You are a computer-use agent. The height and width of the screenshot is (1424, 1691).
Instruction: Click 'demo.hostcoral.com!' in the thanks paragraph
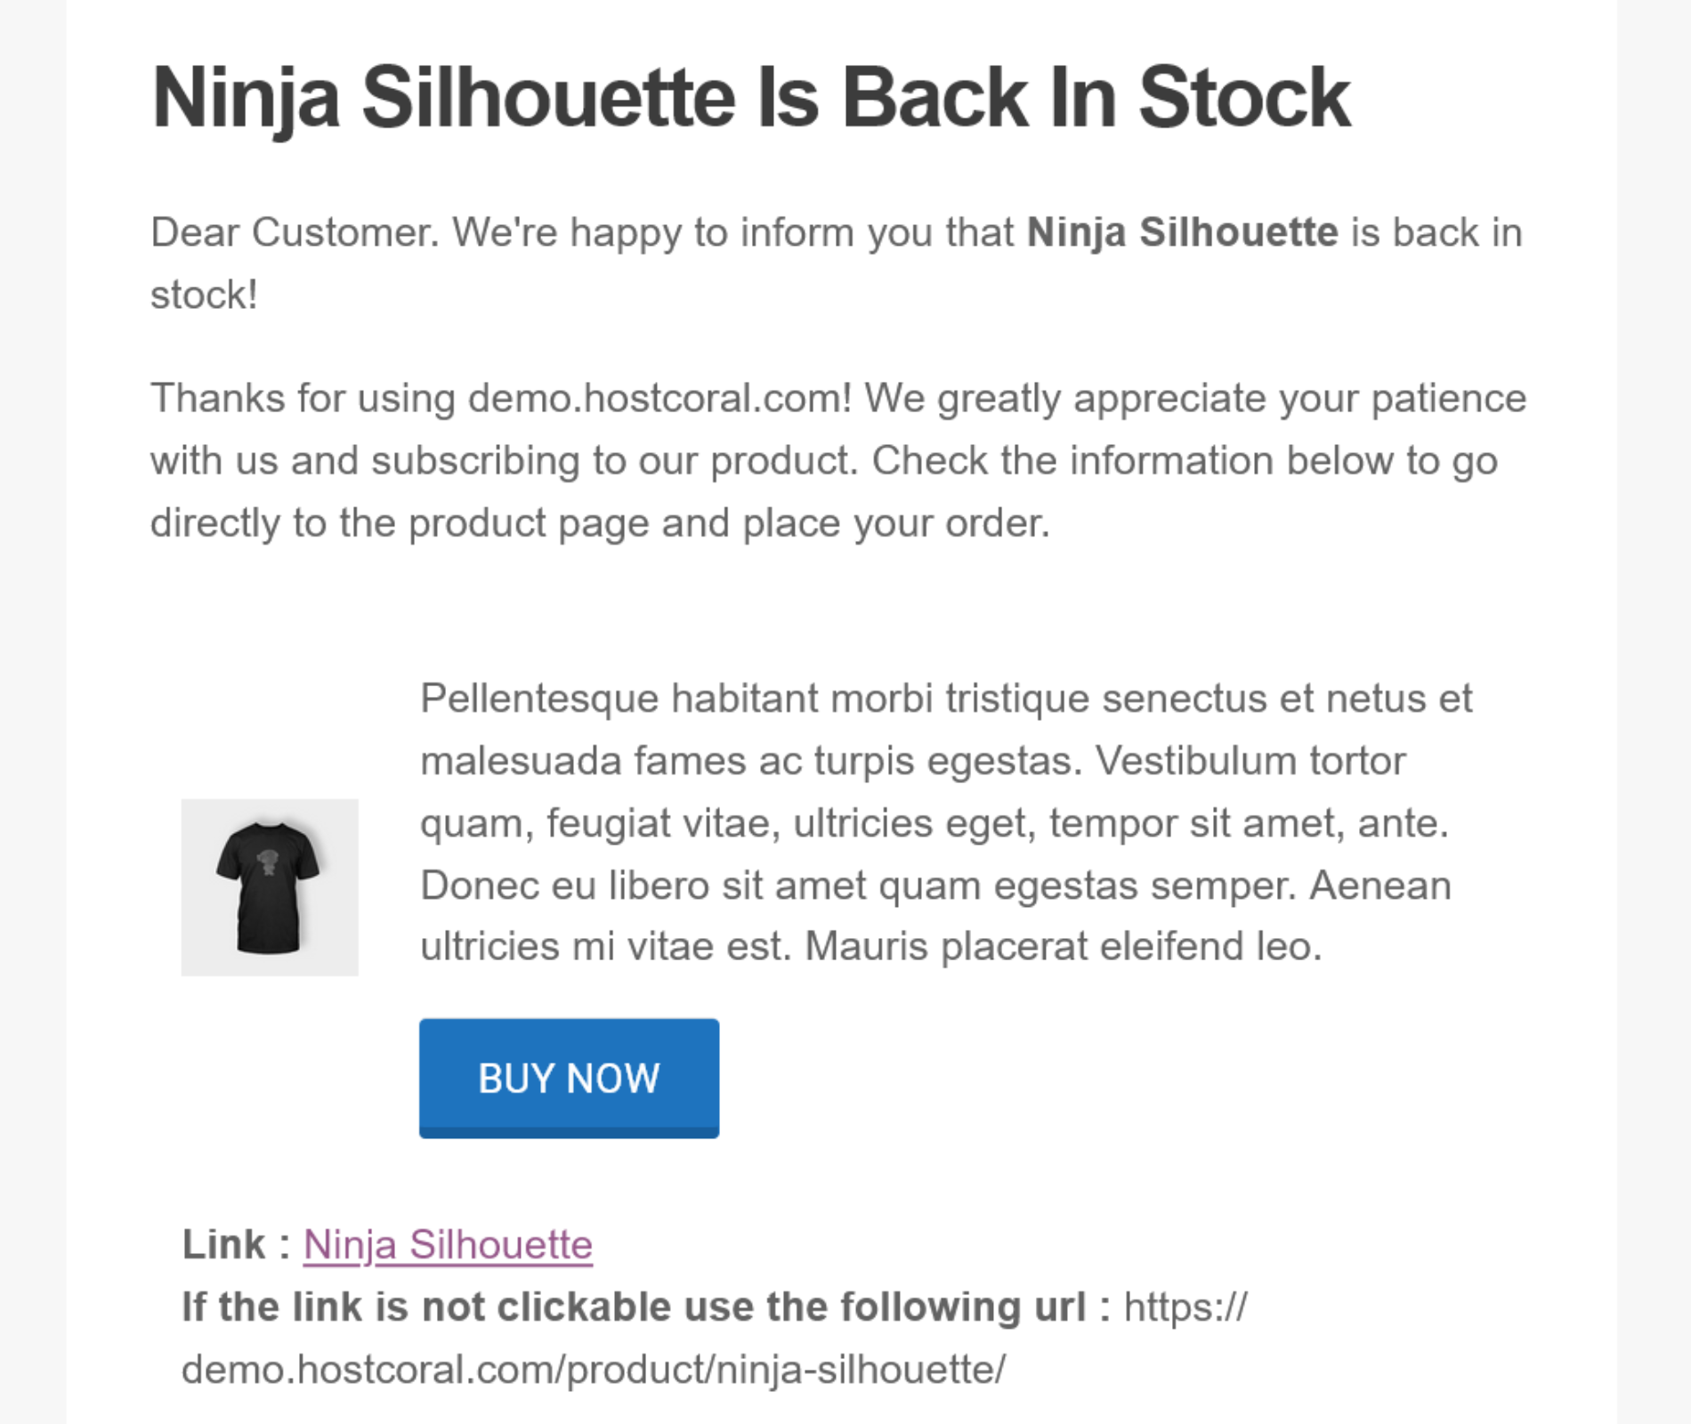coord(659,398)
